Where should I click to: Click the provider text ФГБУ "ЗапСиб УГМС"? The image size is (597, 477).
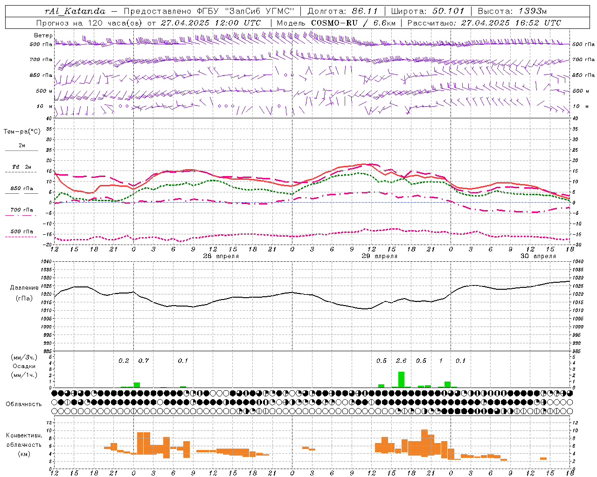(x=245, y=11)
